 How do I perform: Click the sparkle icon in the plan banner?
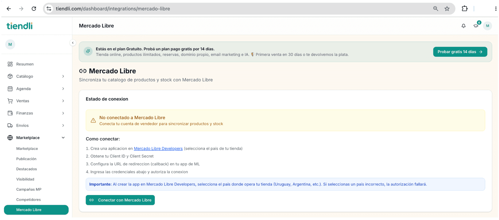click(x=88, y=51)
